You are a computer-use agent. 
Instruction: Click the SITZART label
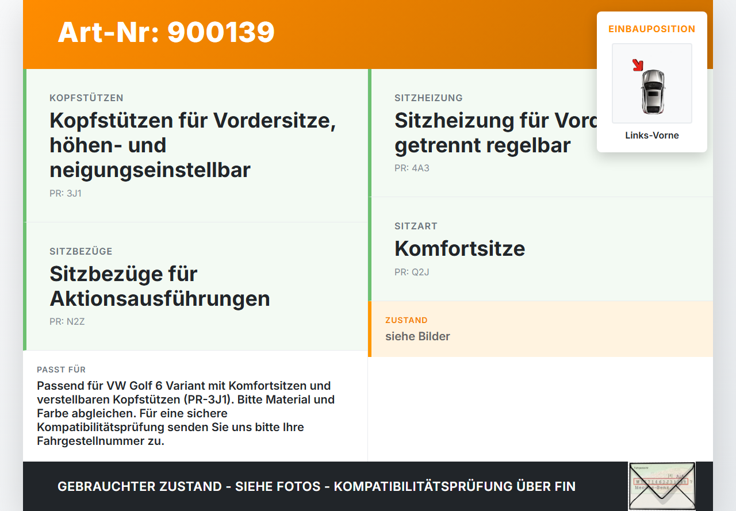pyautogui.click(x=416, y=226)
